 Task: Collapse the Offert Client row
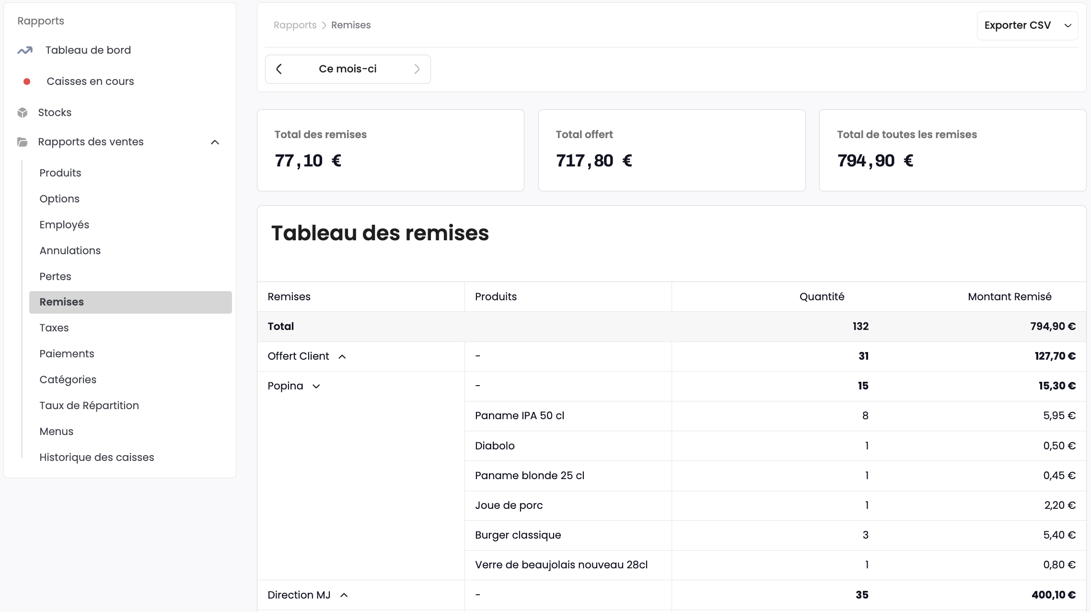pyautogui.click(x=342, y=356)
